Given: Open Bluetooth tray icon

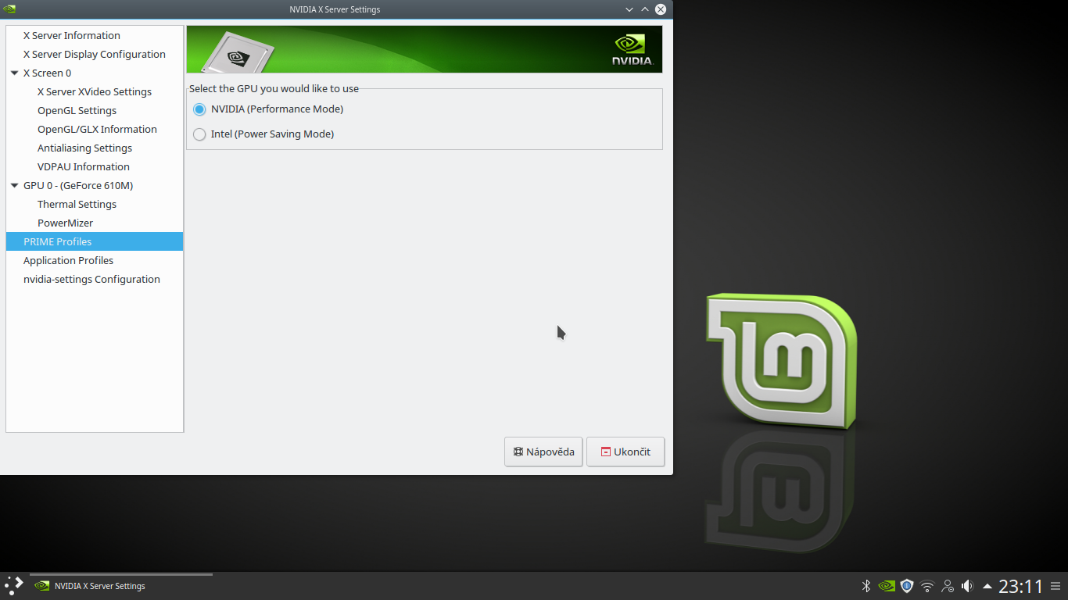Looking at the screenshot, I should point(866,586).
